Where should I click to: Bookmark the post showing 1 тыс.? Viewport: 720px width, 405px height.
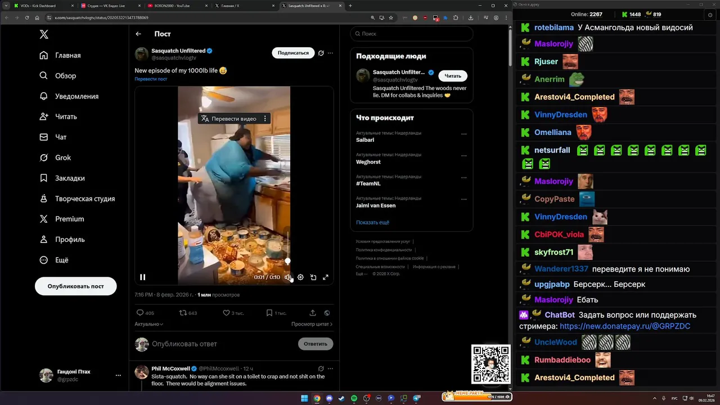pos(269,313)
